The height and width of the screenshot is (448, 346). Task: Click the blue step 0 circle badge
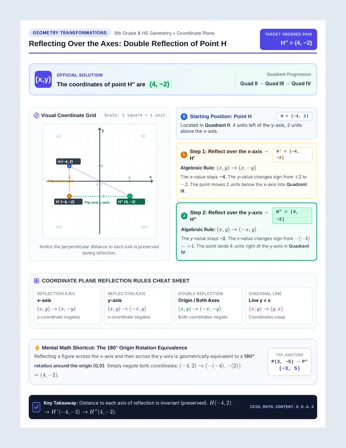(x=184, y=117)
